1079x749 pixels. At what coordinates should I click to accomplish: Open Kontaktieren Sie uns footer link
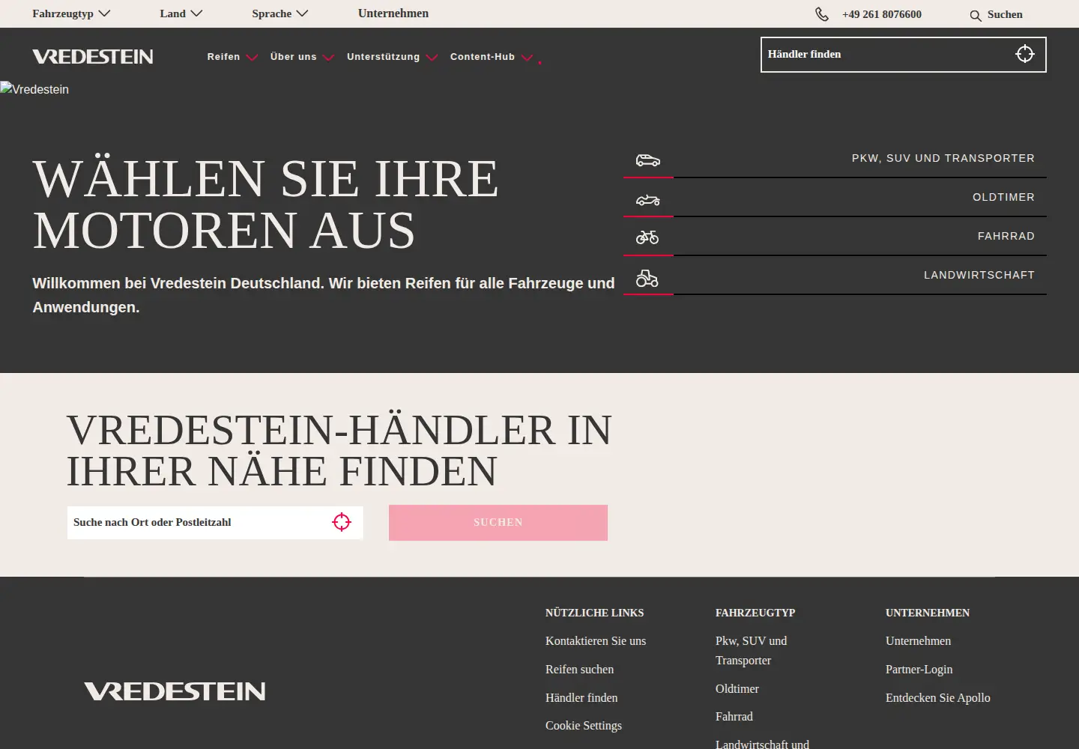point(596,641)
